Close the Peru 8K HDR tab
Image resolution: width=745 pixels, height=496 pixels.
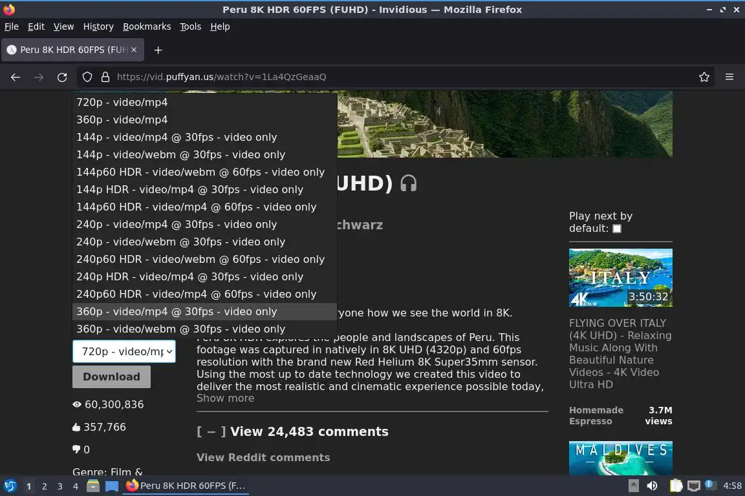134,49
